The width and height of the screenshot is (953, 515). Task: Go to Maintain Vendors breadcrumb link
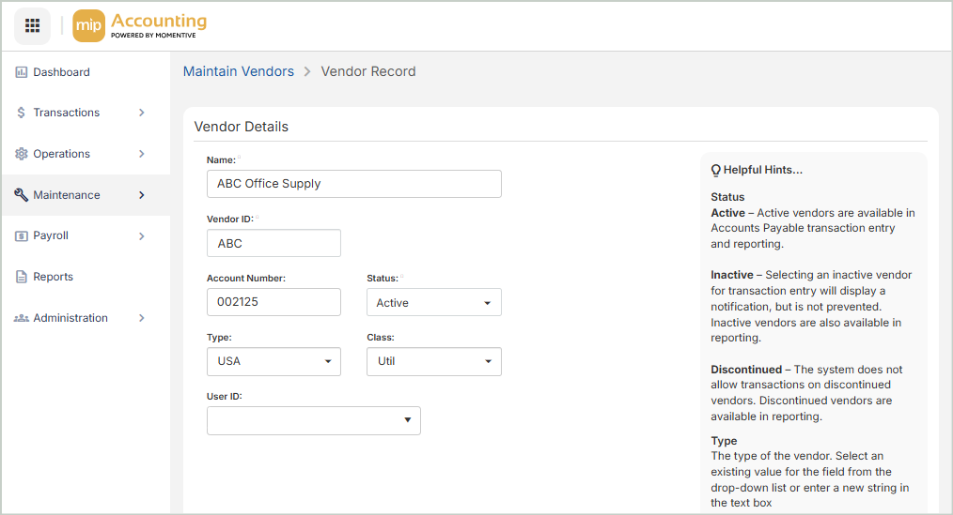(x=238, y=71)
